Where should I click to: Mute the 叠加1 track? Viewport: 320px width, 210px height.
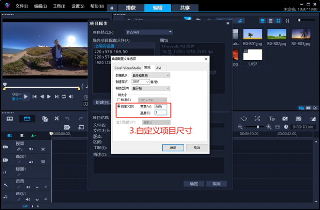(x=31, y=162)
